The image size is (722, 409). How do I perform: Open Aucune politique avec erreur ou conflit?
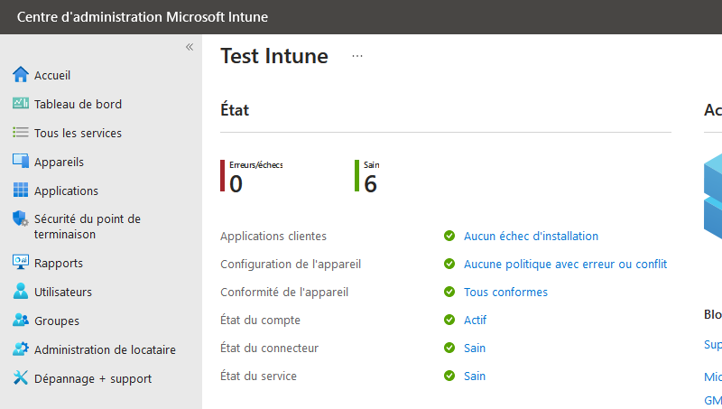[565, 265]
